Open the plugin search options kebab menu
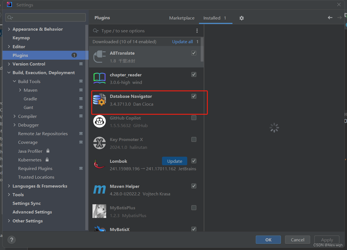347x250 pixels. coord(197,31)
